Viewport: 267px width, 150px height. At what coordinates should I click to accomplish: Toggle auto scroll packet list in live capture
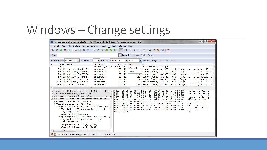[125, 50]
